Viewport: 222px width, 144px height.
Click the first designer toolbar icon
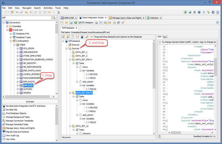click(x=63, y=37)
